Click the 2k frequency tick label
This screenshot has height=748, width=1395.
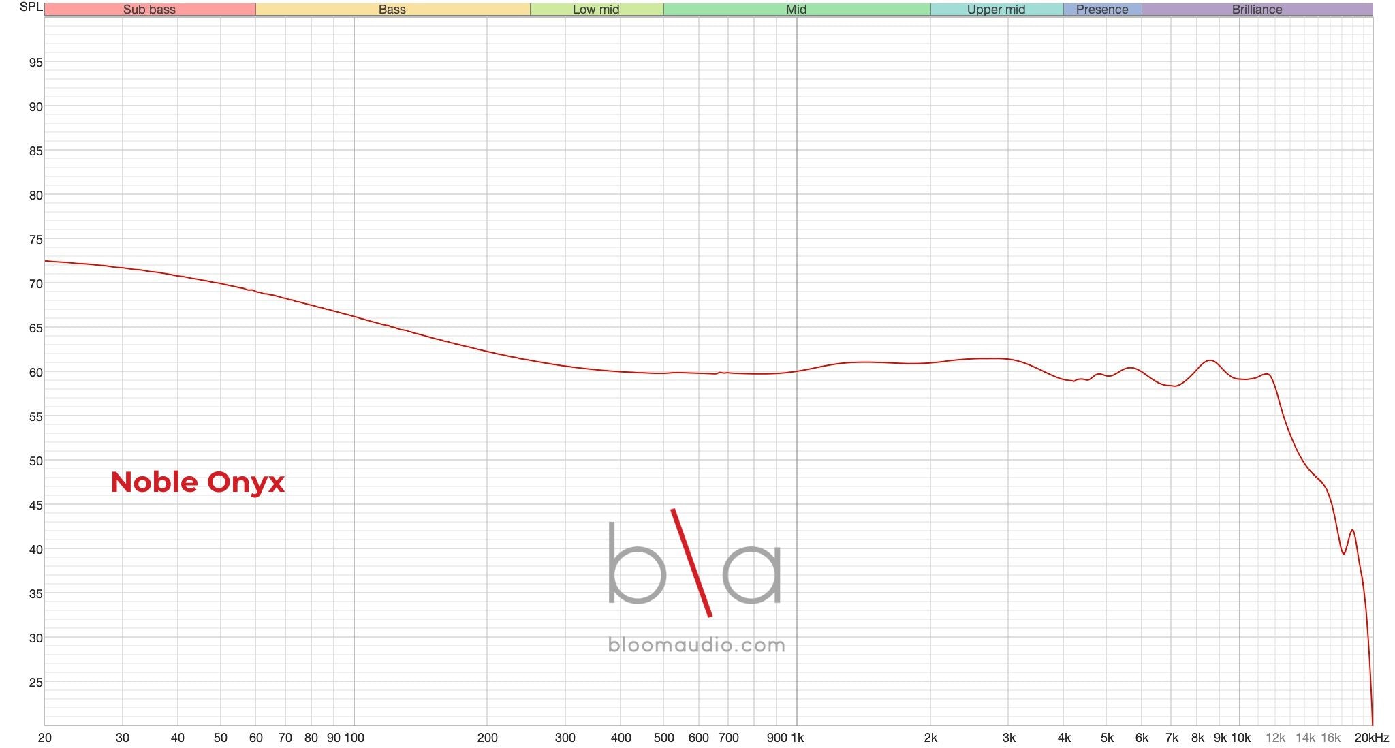pos(930,738)
